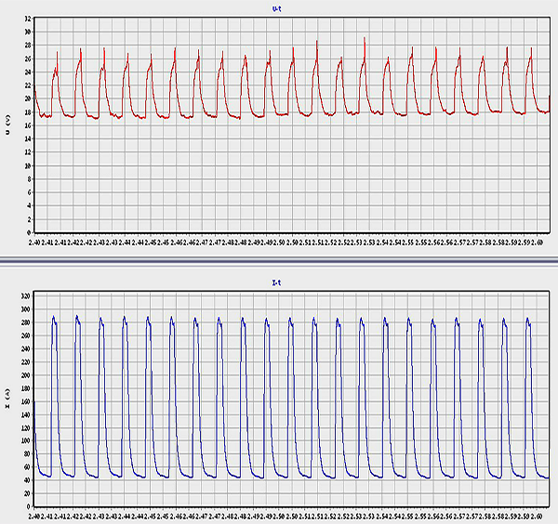The height and width of the screenshot is (524, 558).
Task: Click the 100 tick on the current axis
Action: coord(25,441)
